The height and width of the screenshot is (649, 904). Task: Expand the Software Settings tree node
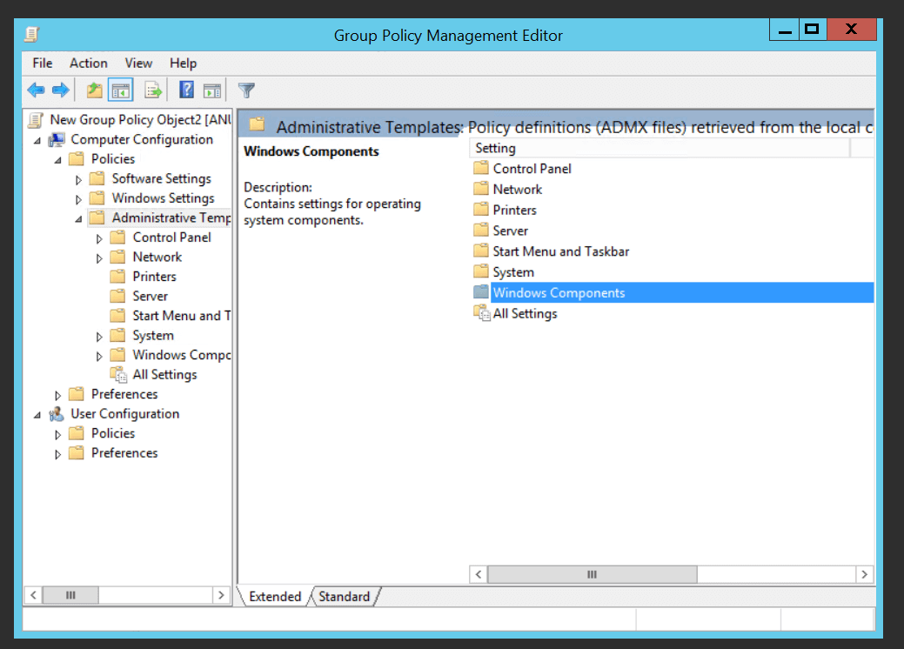click(x=79, y=179)
